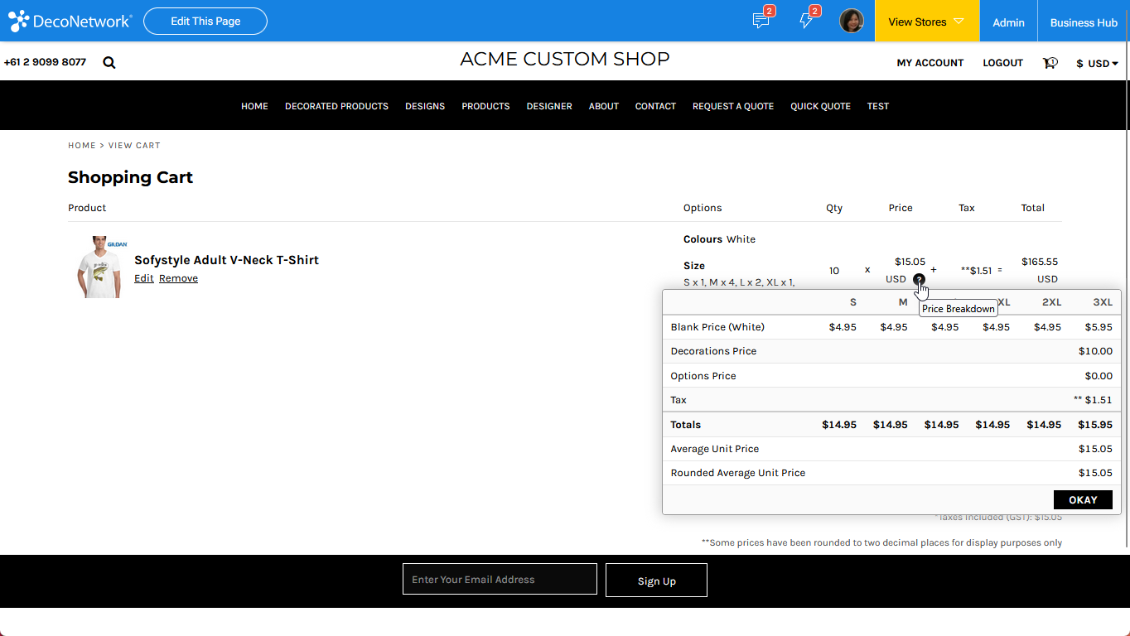Viewport: 1130px width, 636px height.
Task: Click the Shopping Cart heading
Action: coord(130,177)
